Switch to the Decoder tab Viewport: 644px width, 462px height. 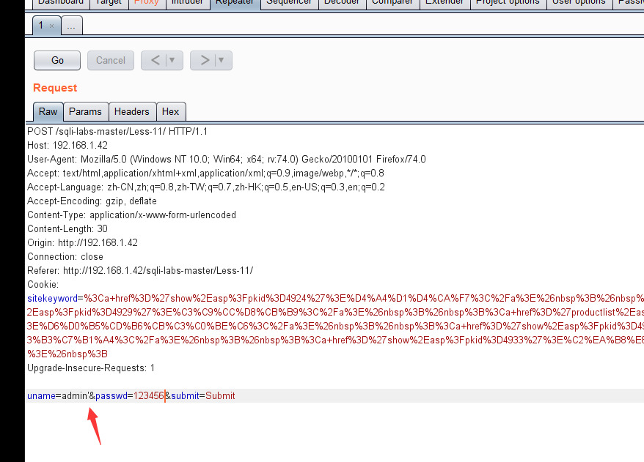coord(342,3)
